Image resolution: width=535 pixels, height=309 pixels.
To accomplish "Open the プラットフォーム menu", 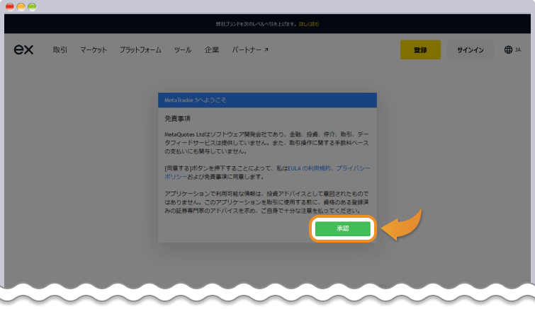I will pyautogui.click(x=140, y=50).
